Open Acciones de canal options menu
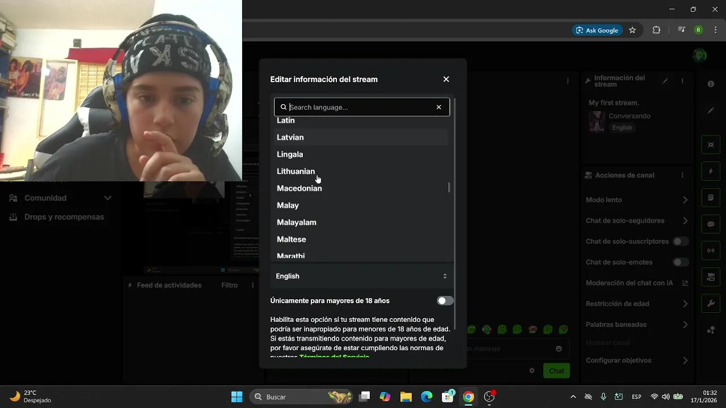Viewport: 726px width, 408px height. (682, 176)
